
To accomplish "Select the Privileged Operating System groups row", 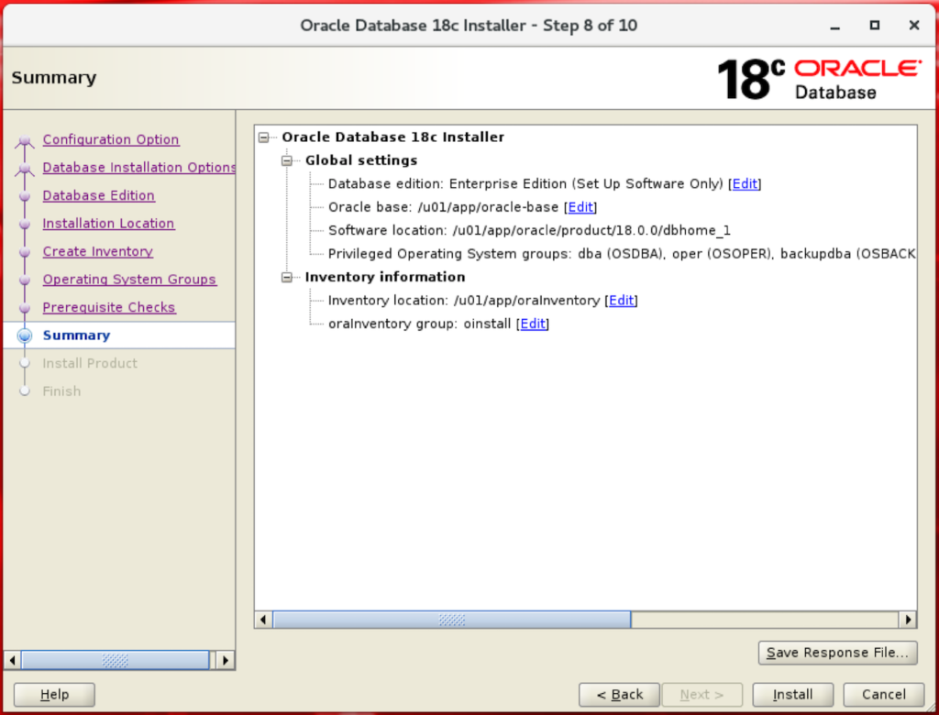I will coord(622,254).
